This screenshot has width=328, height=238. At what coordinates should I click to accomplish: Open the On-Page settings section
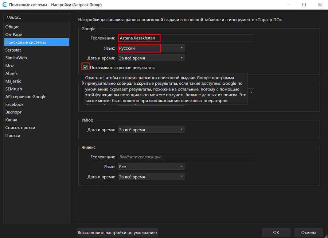(x=36, y=35)
